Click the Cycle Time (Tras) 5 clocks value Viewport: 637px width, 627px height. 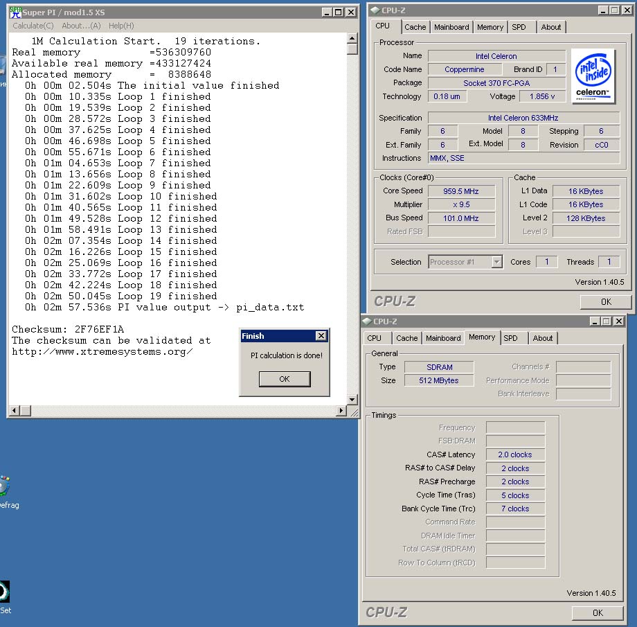click(x=515, y=495)
